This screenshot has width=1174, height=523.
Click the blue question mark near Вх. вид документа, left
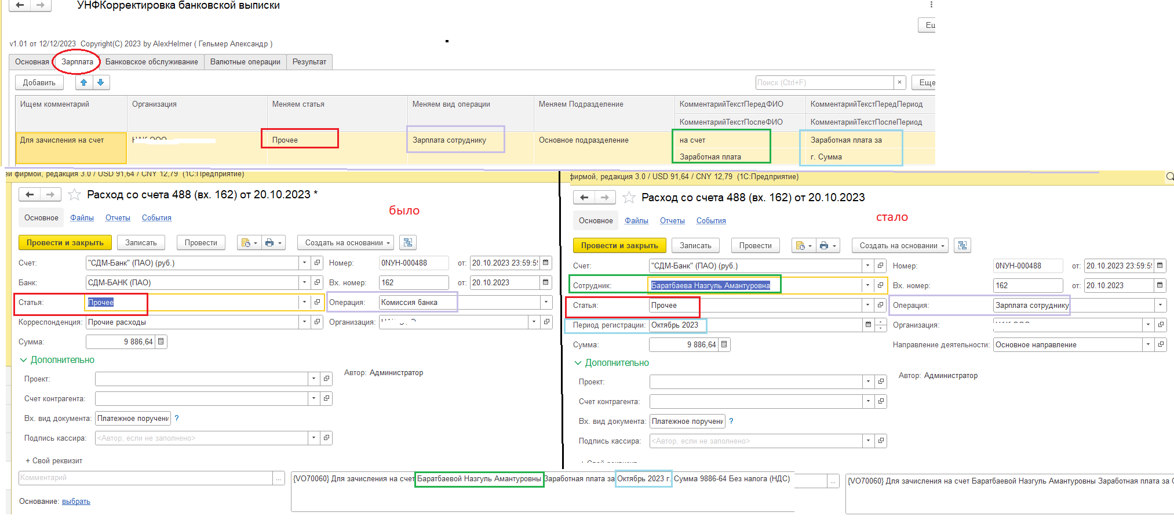[x=177, y=418]
